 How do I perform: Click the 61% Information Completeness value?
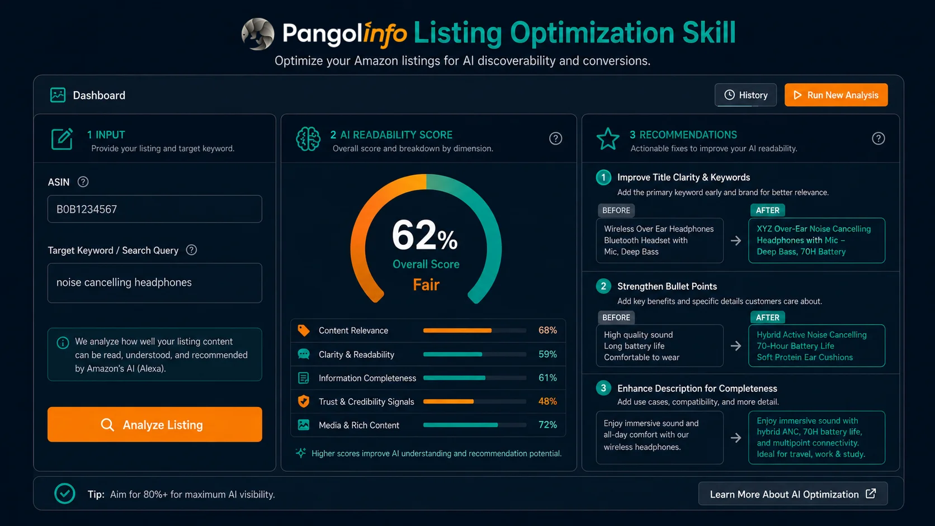click(547, 378)
